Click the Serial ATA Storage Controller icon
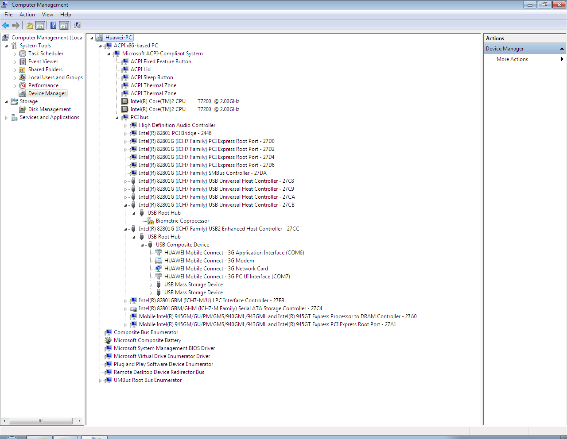 (x=133, y=308)
